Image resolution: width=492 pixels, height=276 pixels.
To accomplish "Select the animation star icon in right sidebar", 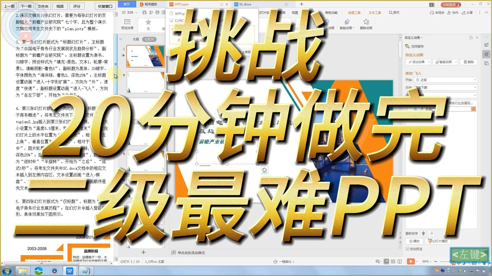I will pyautogui.click(x=486, y=54).
